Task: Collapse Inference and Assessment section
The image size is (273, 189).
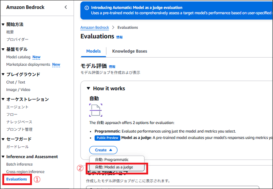Action: (3, 157)
